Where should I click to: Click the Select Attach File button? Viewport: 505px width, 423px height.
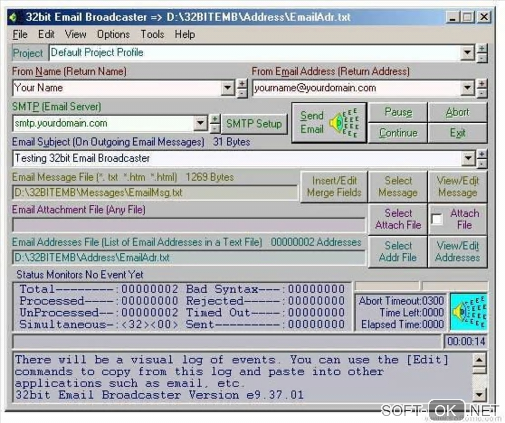[x=398, y=219]
